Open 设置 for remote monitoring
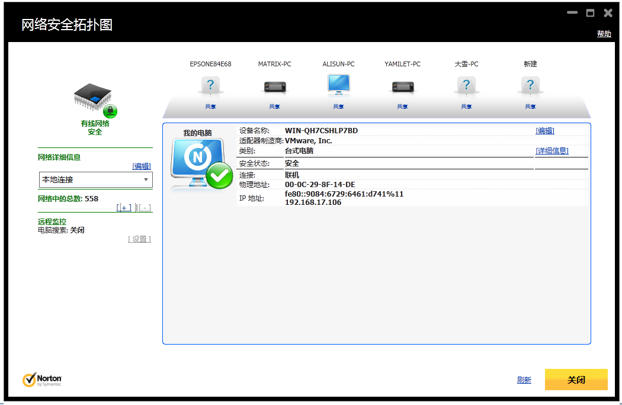This screenshot has width=622, height=405. click(139, 239)
